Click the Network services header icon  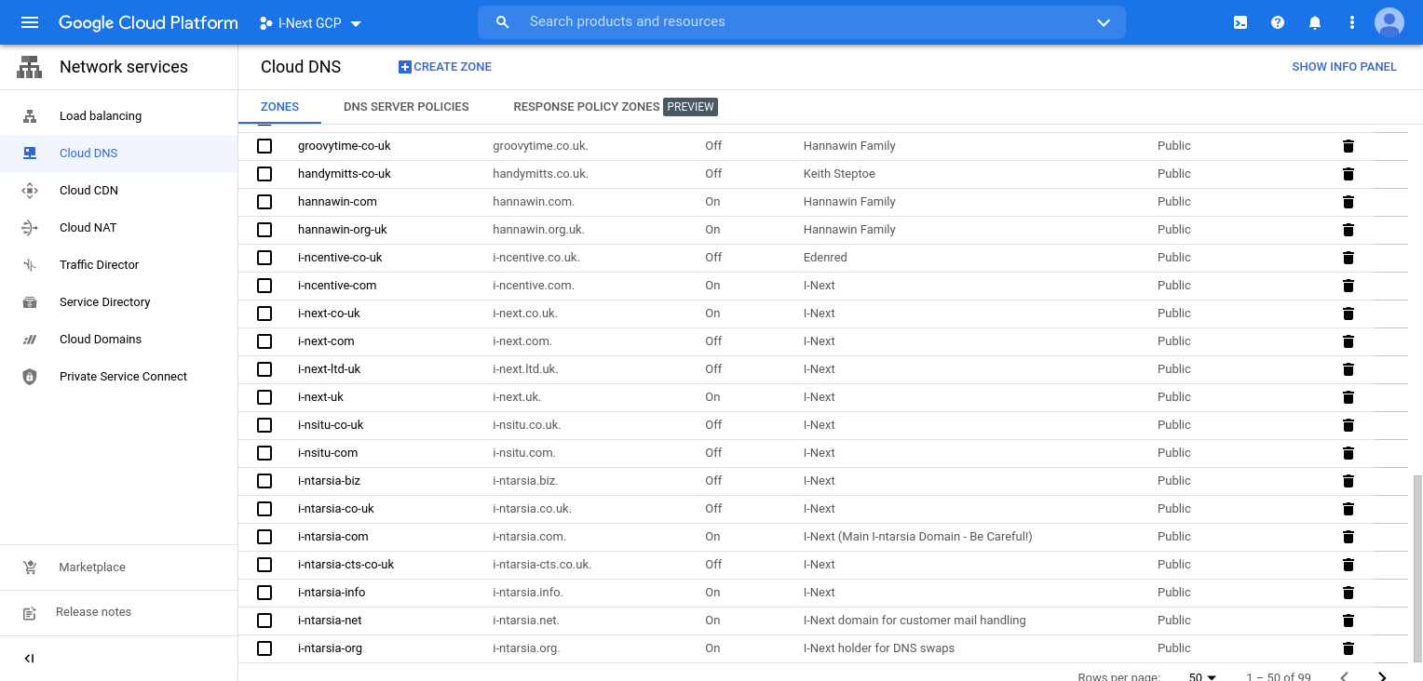point(30,67)
